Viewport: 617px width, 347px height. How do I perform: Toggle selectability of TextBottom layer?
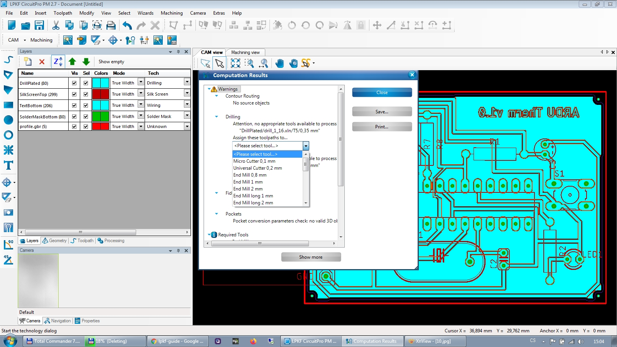coord(86,105)
